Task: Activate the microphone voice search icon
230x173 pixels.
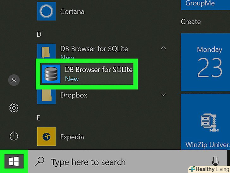Action: tap(215, 161)
